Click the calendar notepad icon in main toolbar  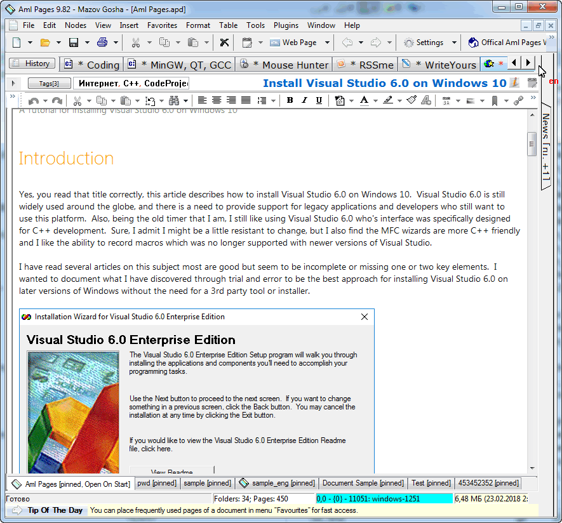[247, 43]
